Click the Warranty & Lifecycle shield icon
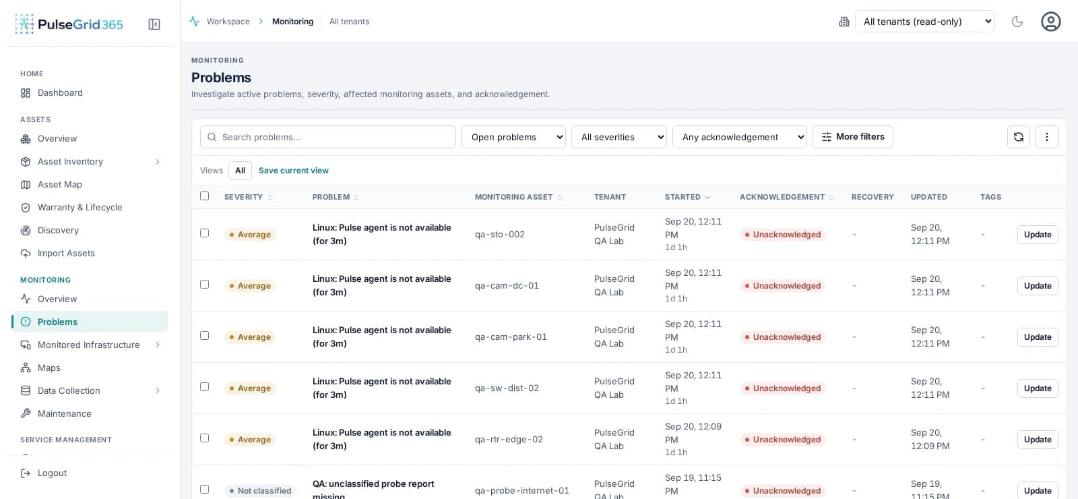The height and width of the screenshot is (499, 1078). pos(26,208)
